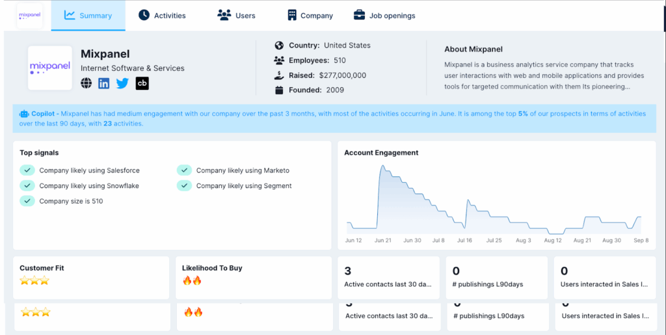Click the large Mixpanel company logo thumbnail
This screenshot has width=666, height=335.
tap(50, 68)
